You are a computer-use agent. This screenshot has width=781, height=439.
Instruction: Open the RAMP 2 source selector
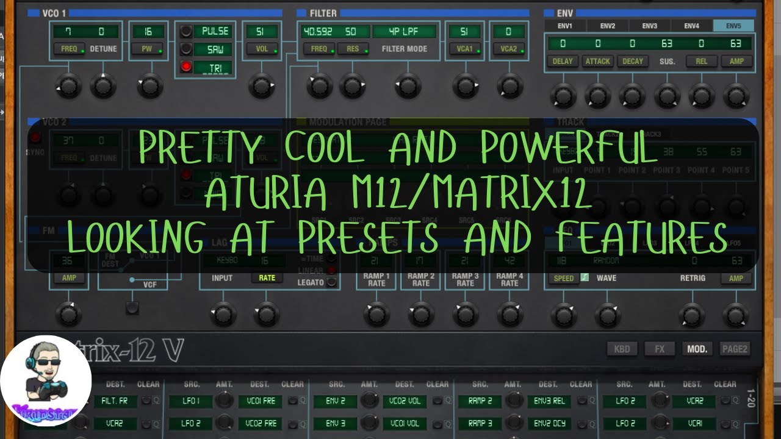click(481, 401)
